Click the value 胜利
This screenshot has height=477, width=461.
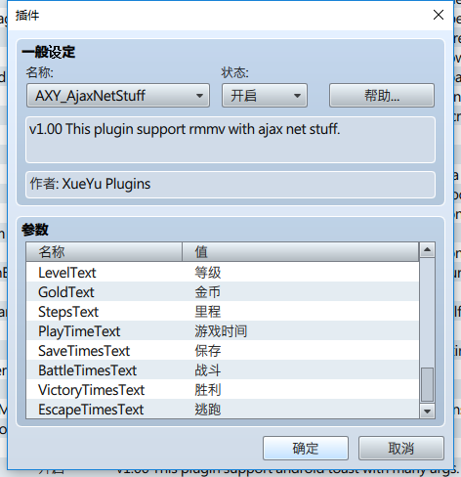pyautogui.click(x=208, y=390)
